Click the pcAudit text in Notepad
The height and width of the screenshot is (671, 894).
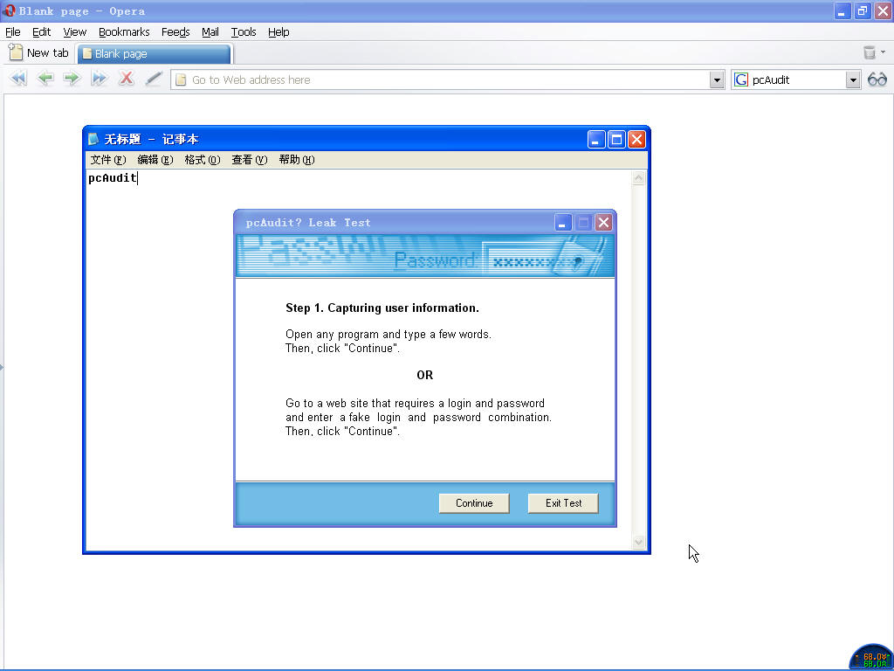[113, 178]
